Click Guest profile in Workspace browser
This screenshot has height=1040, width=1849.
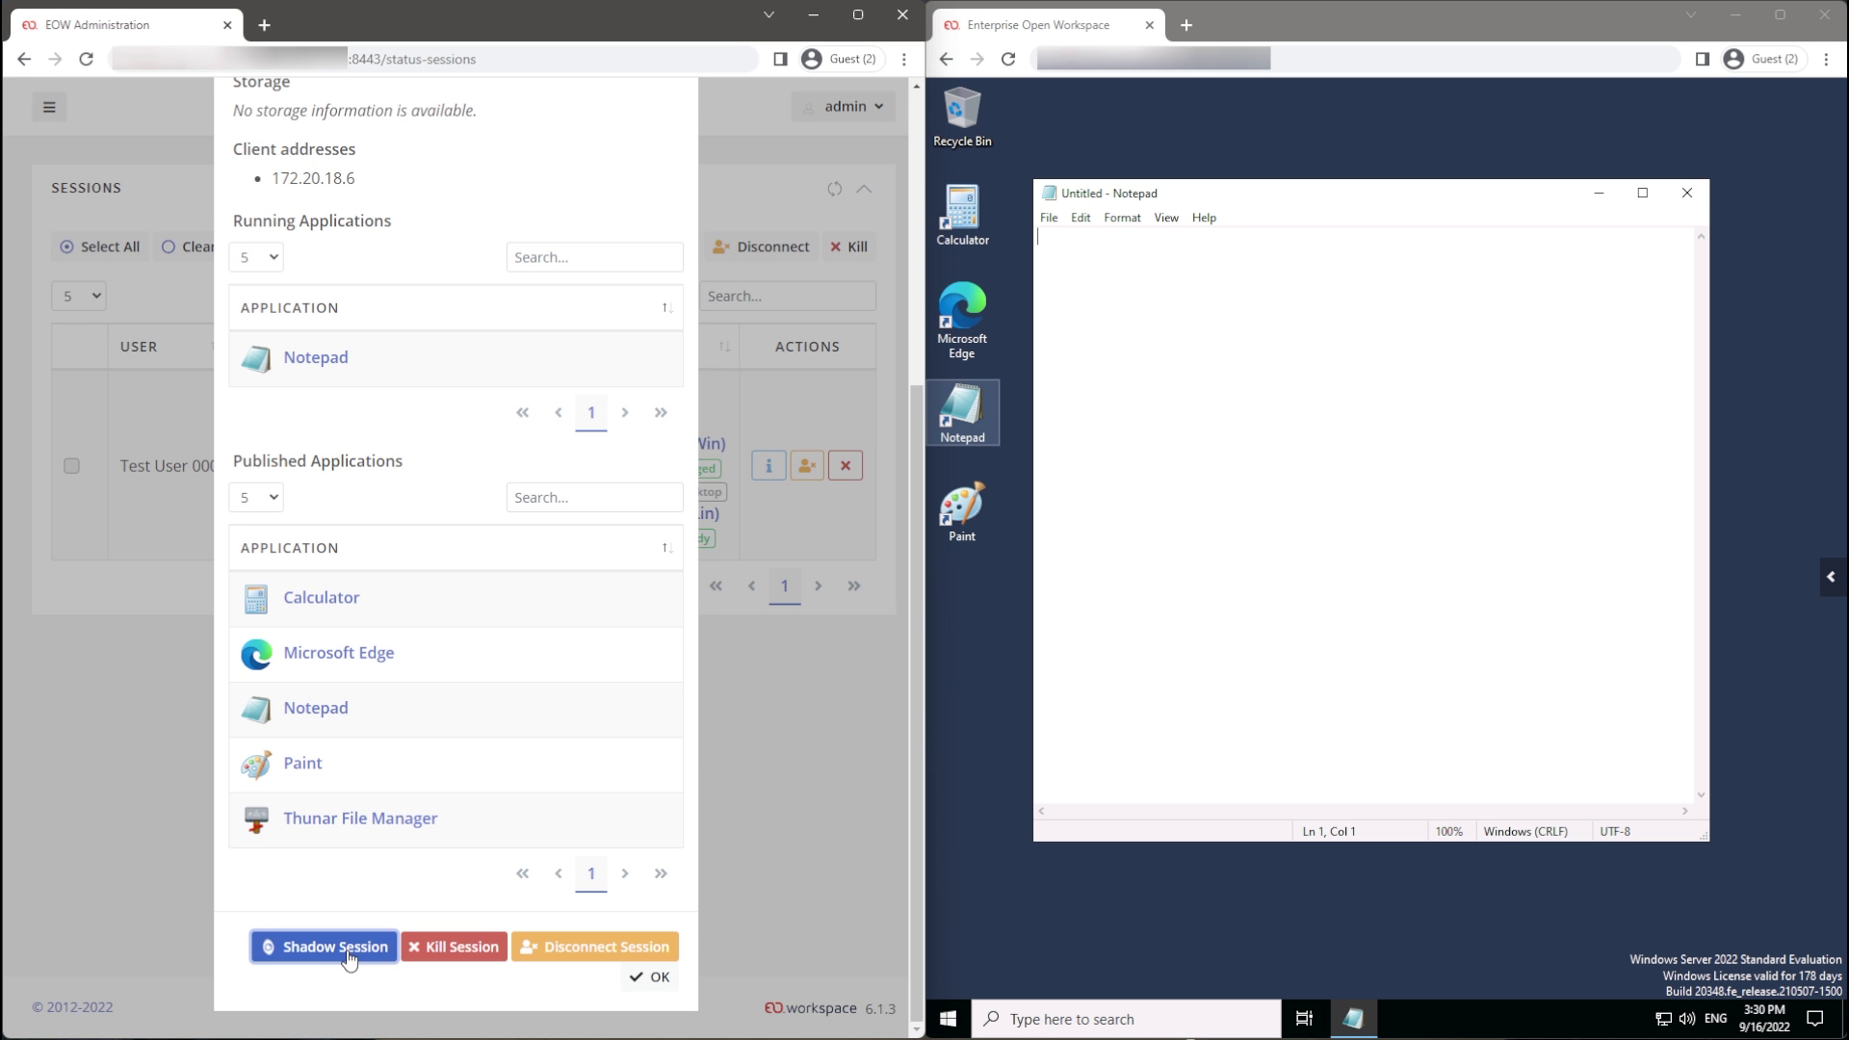1762,59
